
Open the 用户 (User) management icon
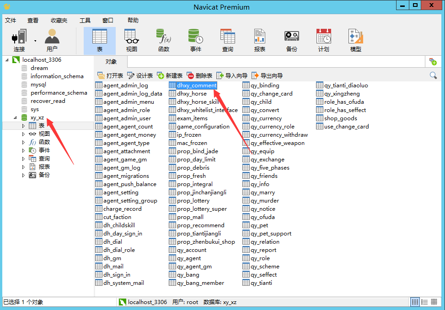[52, 37]
